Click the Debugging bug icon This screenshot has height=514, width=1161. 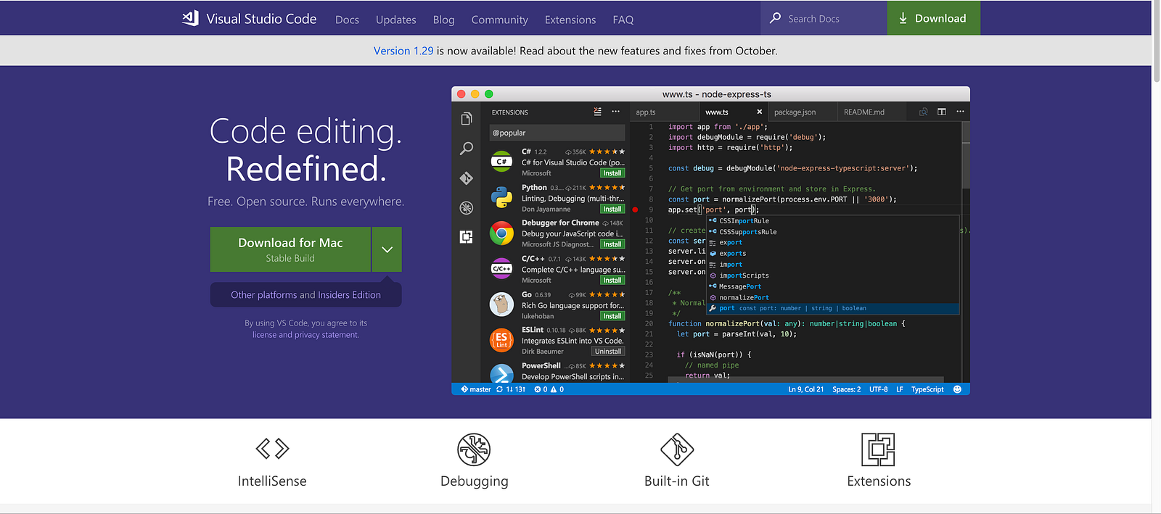(x=474, y=449)
